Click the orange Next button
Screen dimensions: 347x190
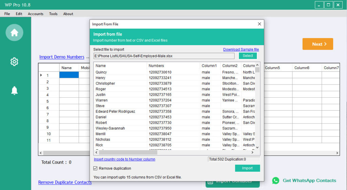[318, 44]
